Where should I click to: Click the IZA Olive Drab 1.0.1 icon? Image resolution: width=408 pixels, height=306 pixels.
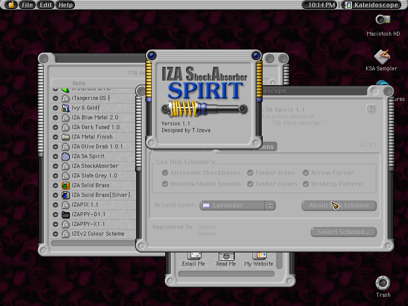(66, 147)
